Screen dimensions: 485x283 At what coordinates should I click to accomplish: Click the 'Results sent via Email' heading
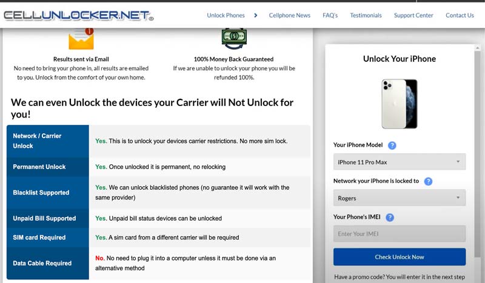point(81,59)
